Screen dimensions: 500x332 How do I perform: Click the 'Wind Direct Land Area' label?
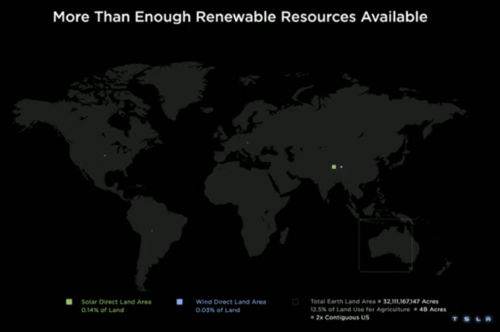(231, 302)
